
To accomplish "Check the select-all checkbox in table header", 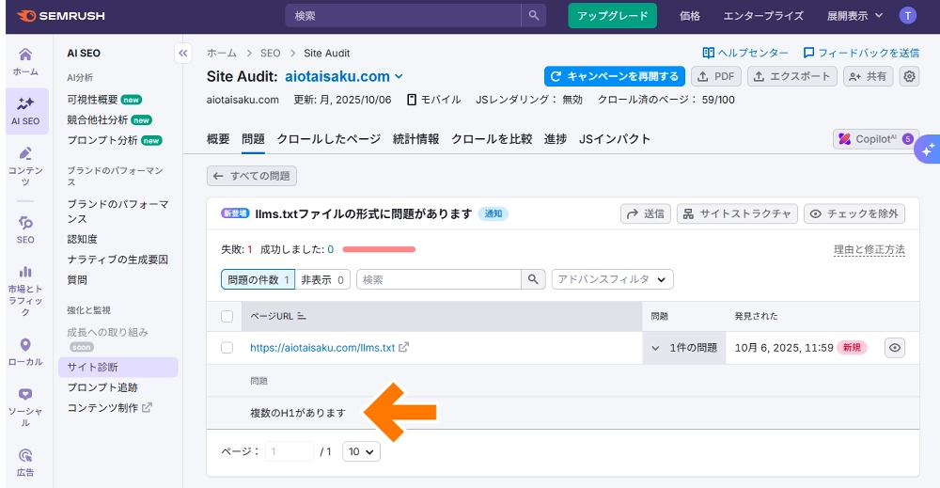I will [227, 316].
